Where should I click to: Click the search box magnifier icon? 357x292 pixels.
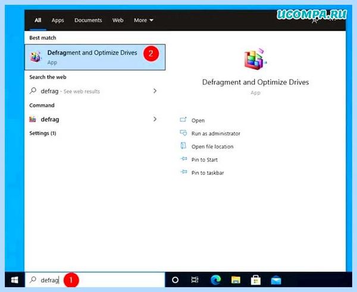click(33, 280)
